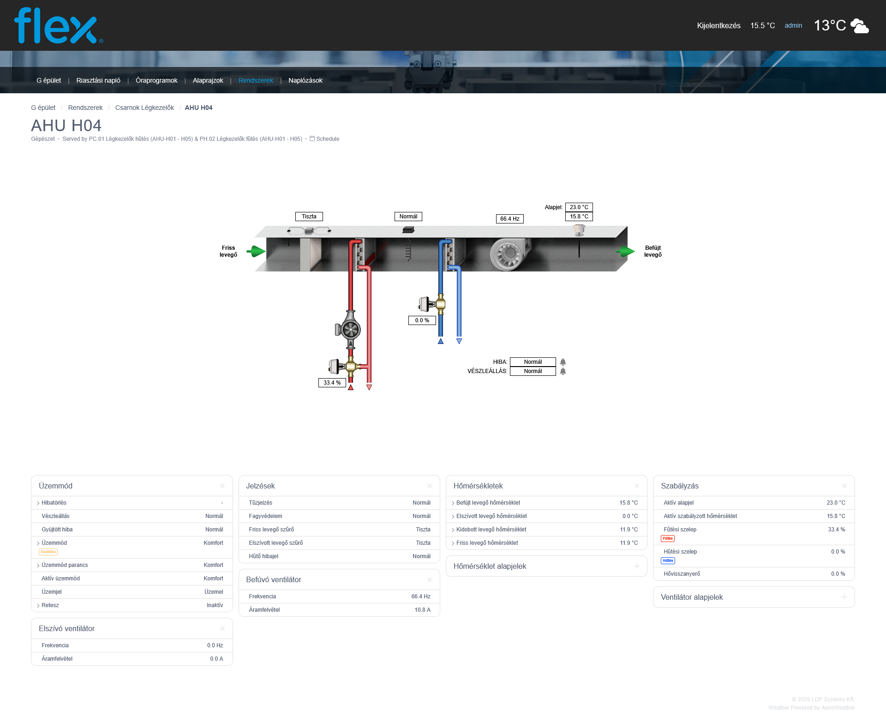Image resolution: width=886 pixels, height=717 pixels.
Task: Click the supply air temperature sensor icon
Action: 579,230
